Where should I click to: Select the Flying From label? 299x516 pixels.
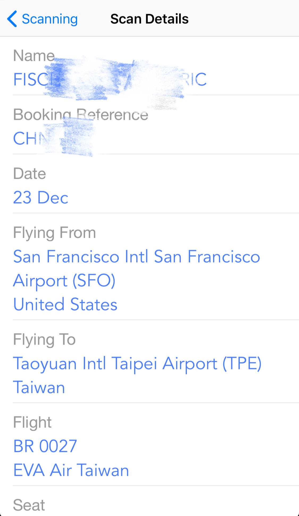coord(54,233)
